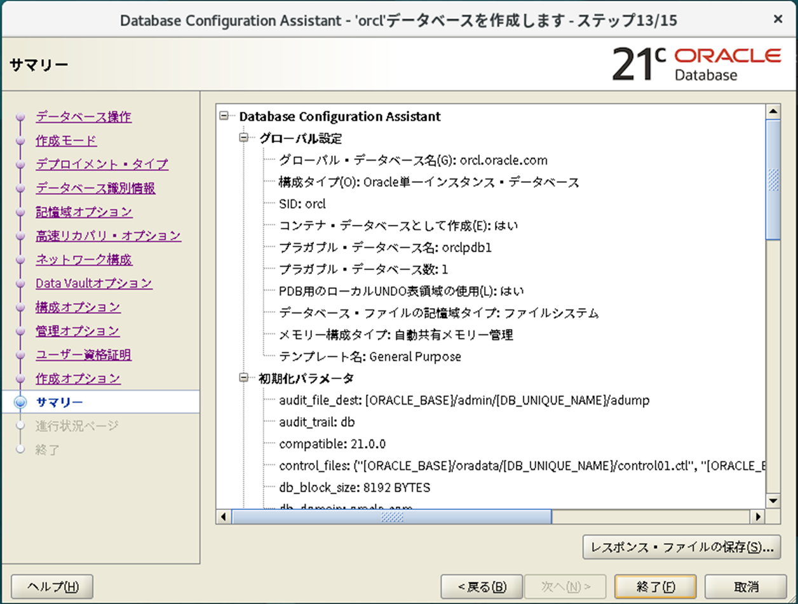
Task: Click the horizontal scrollbar right arrow
Action: pos(757,517)
